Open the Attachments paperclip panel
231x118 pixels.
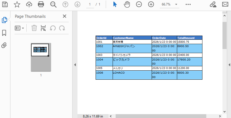click(4, 45)
